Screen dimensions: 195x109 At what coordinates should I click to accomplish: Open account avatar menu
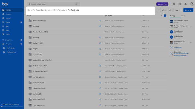191,4
